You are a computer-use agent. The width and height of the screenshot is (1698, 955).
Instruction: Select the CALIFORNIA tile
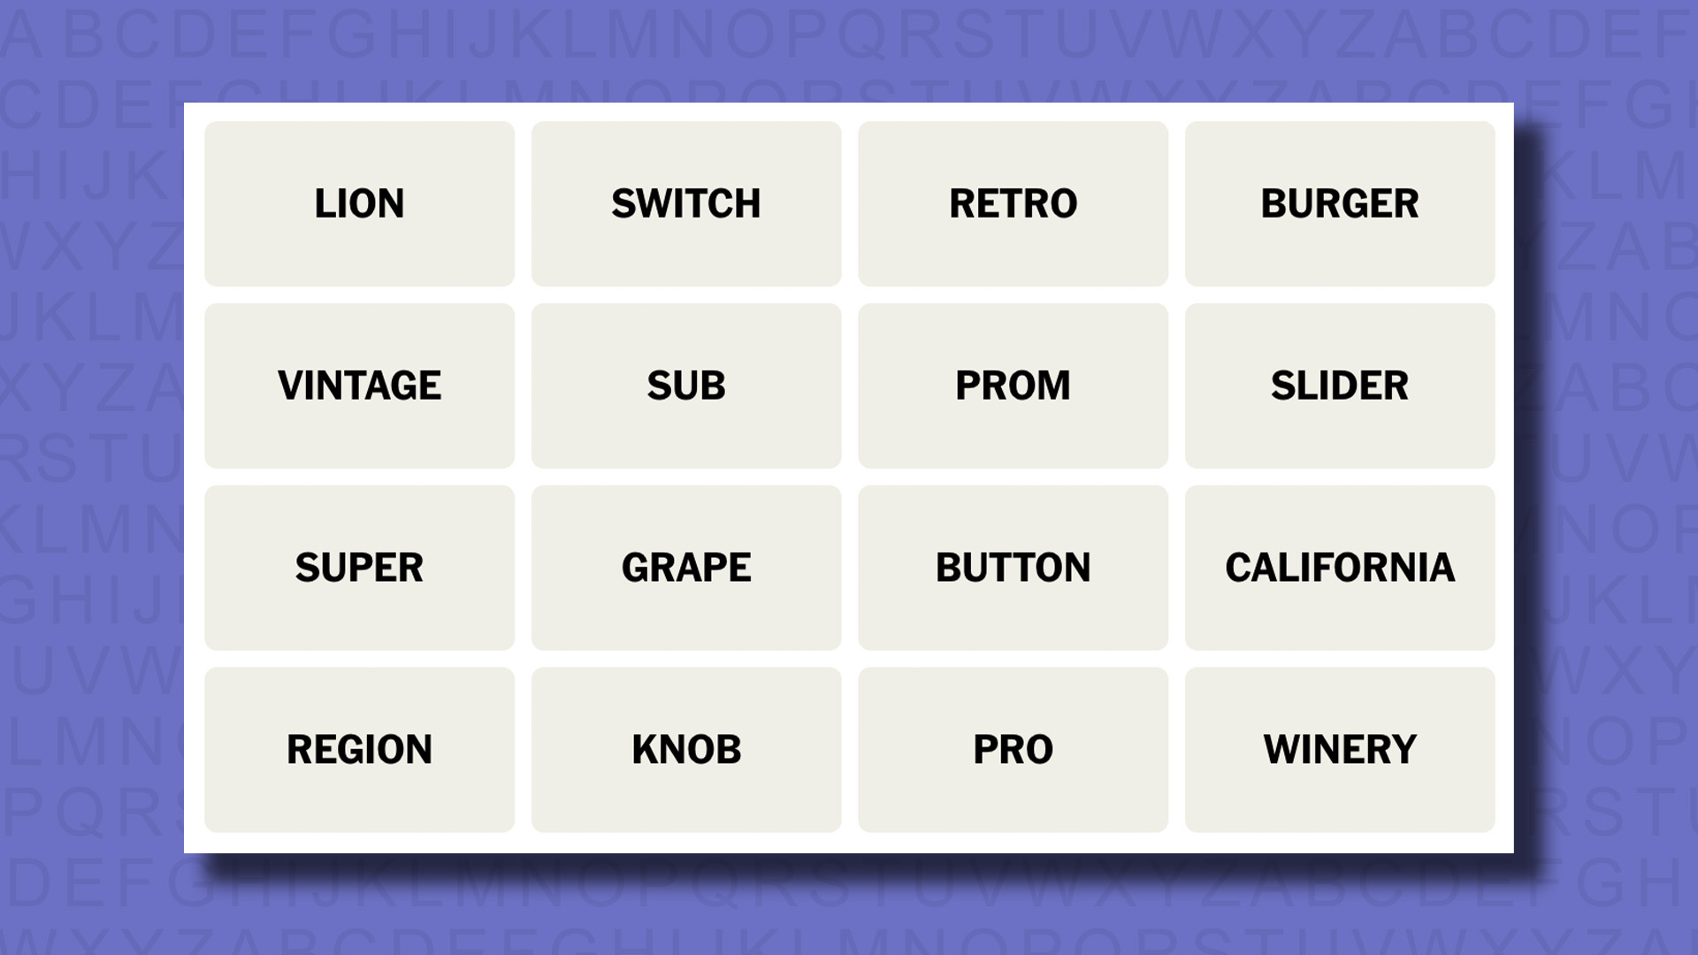pyautogui.click(x=1340, y=567)
